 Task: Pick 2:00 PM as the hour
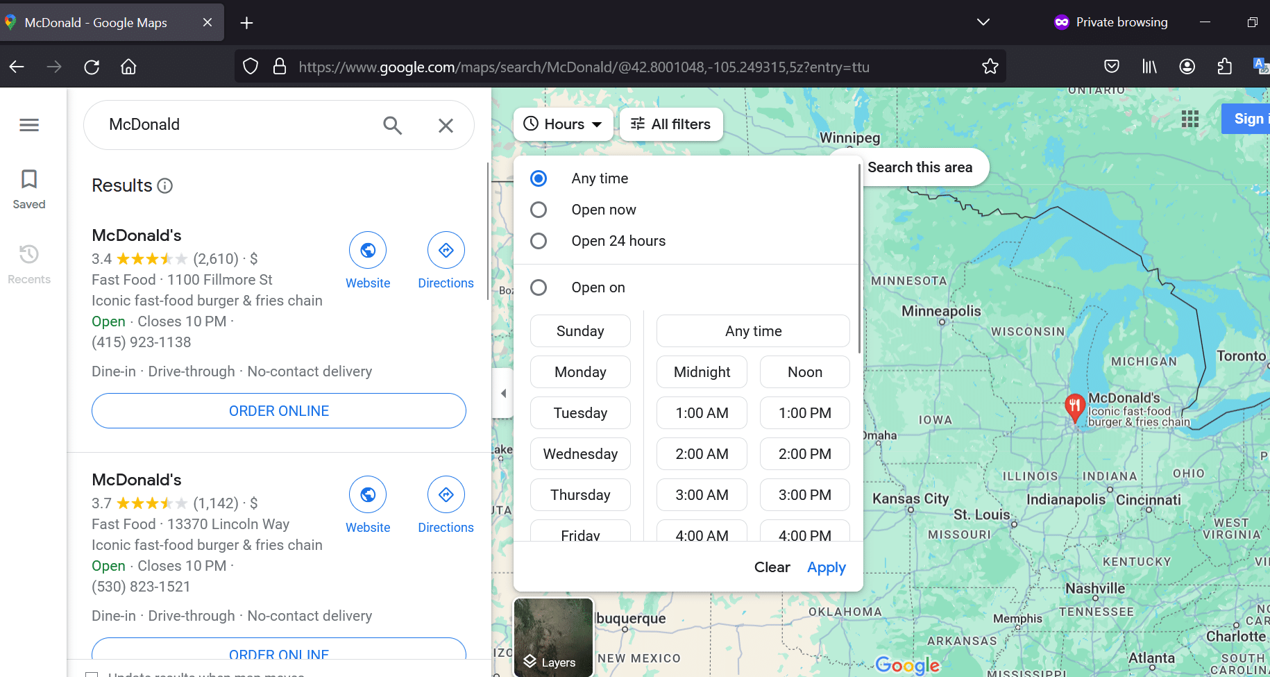805,454
